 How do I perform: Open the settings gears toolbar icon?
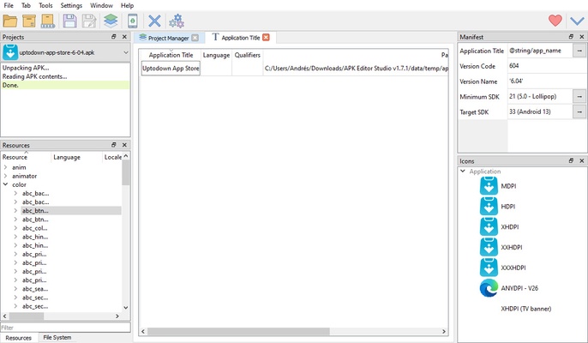(x=177, y=21)
